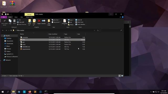Open the Easy access dropdown
The width and height of the screenshot is (168, 94).
click(56, 22)
